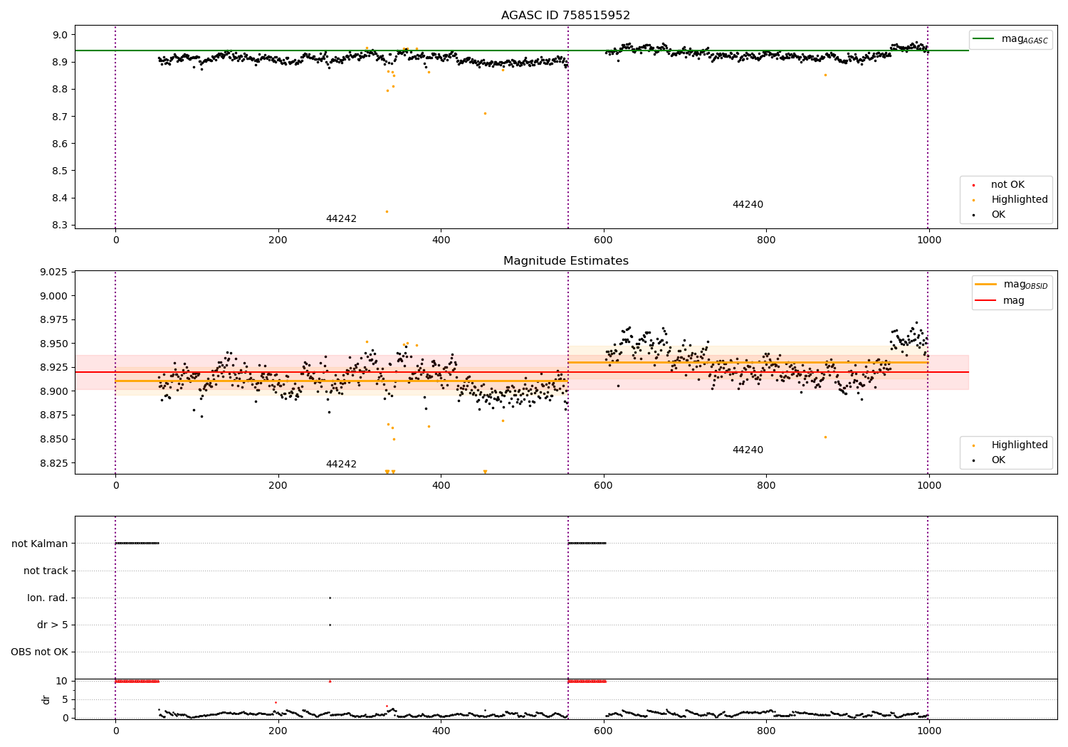1068x747 pixels.
Task: Select 'OK' legend entry in middle plot
Action: pyautogui.click(x=998, y=460)
